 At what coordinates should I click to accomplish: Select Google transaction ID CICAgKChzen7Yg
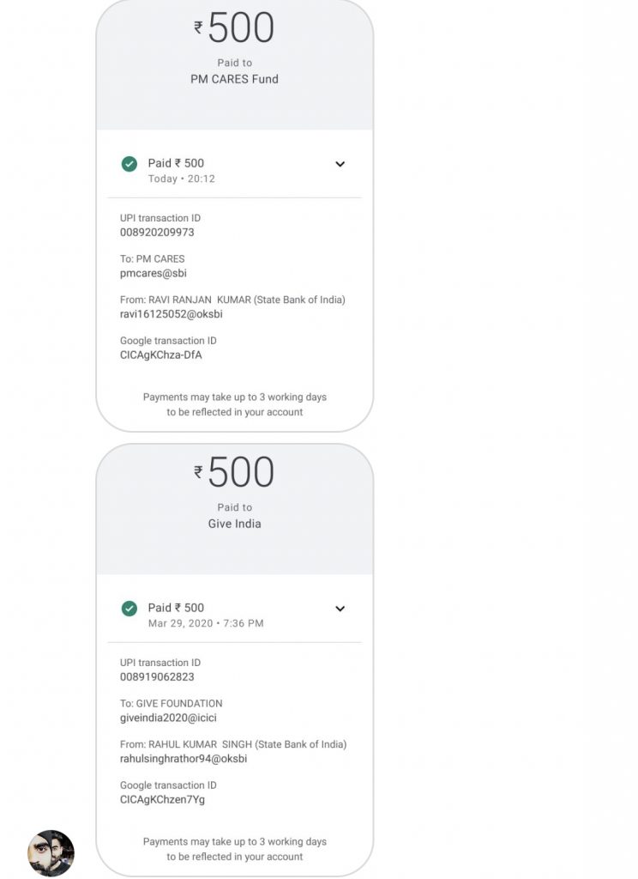tap(162, 799)
